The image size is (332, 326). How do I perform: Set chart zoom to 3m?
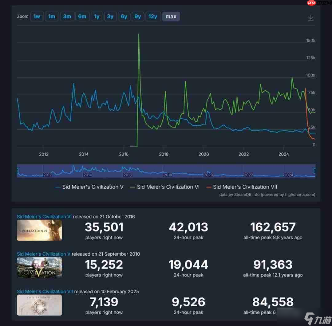(x=67, y=17)
